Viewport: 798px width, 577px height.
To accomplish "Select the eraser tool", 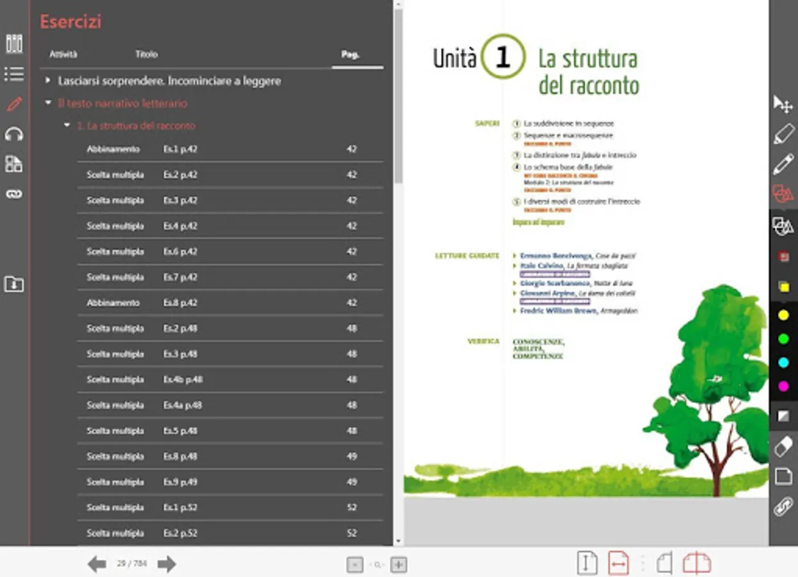I will point(783,446).
